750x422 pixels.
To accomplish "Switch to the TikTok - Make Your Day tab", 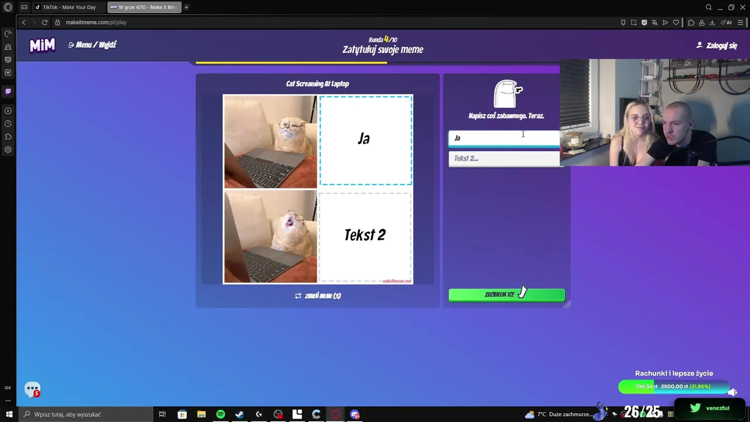I will pos(69,7).
